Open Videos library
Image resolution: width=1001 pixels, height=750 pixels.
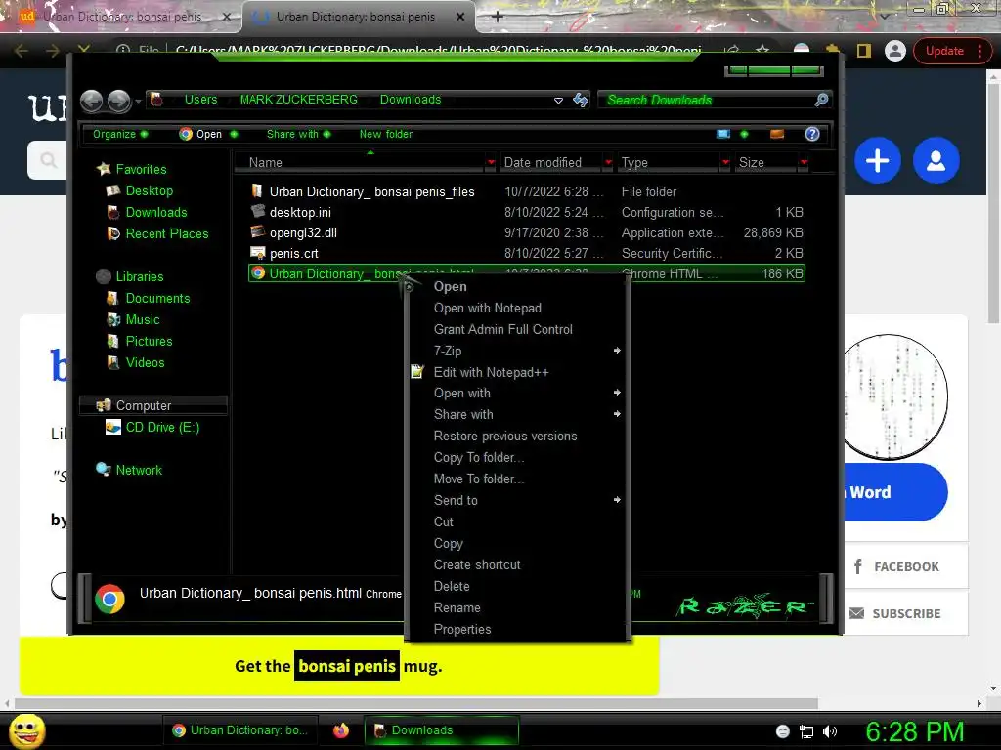[145, 363]
